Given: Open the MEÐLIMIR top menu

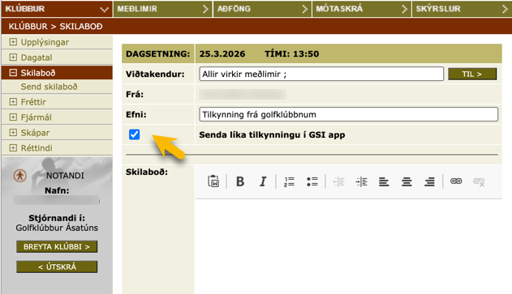Looking at the screenshot, I should [162, 9].
